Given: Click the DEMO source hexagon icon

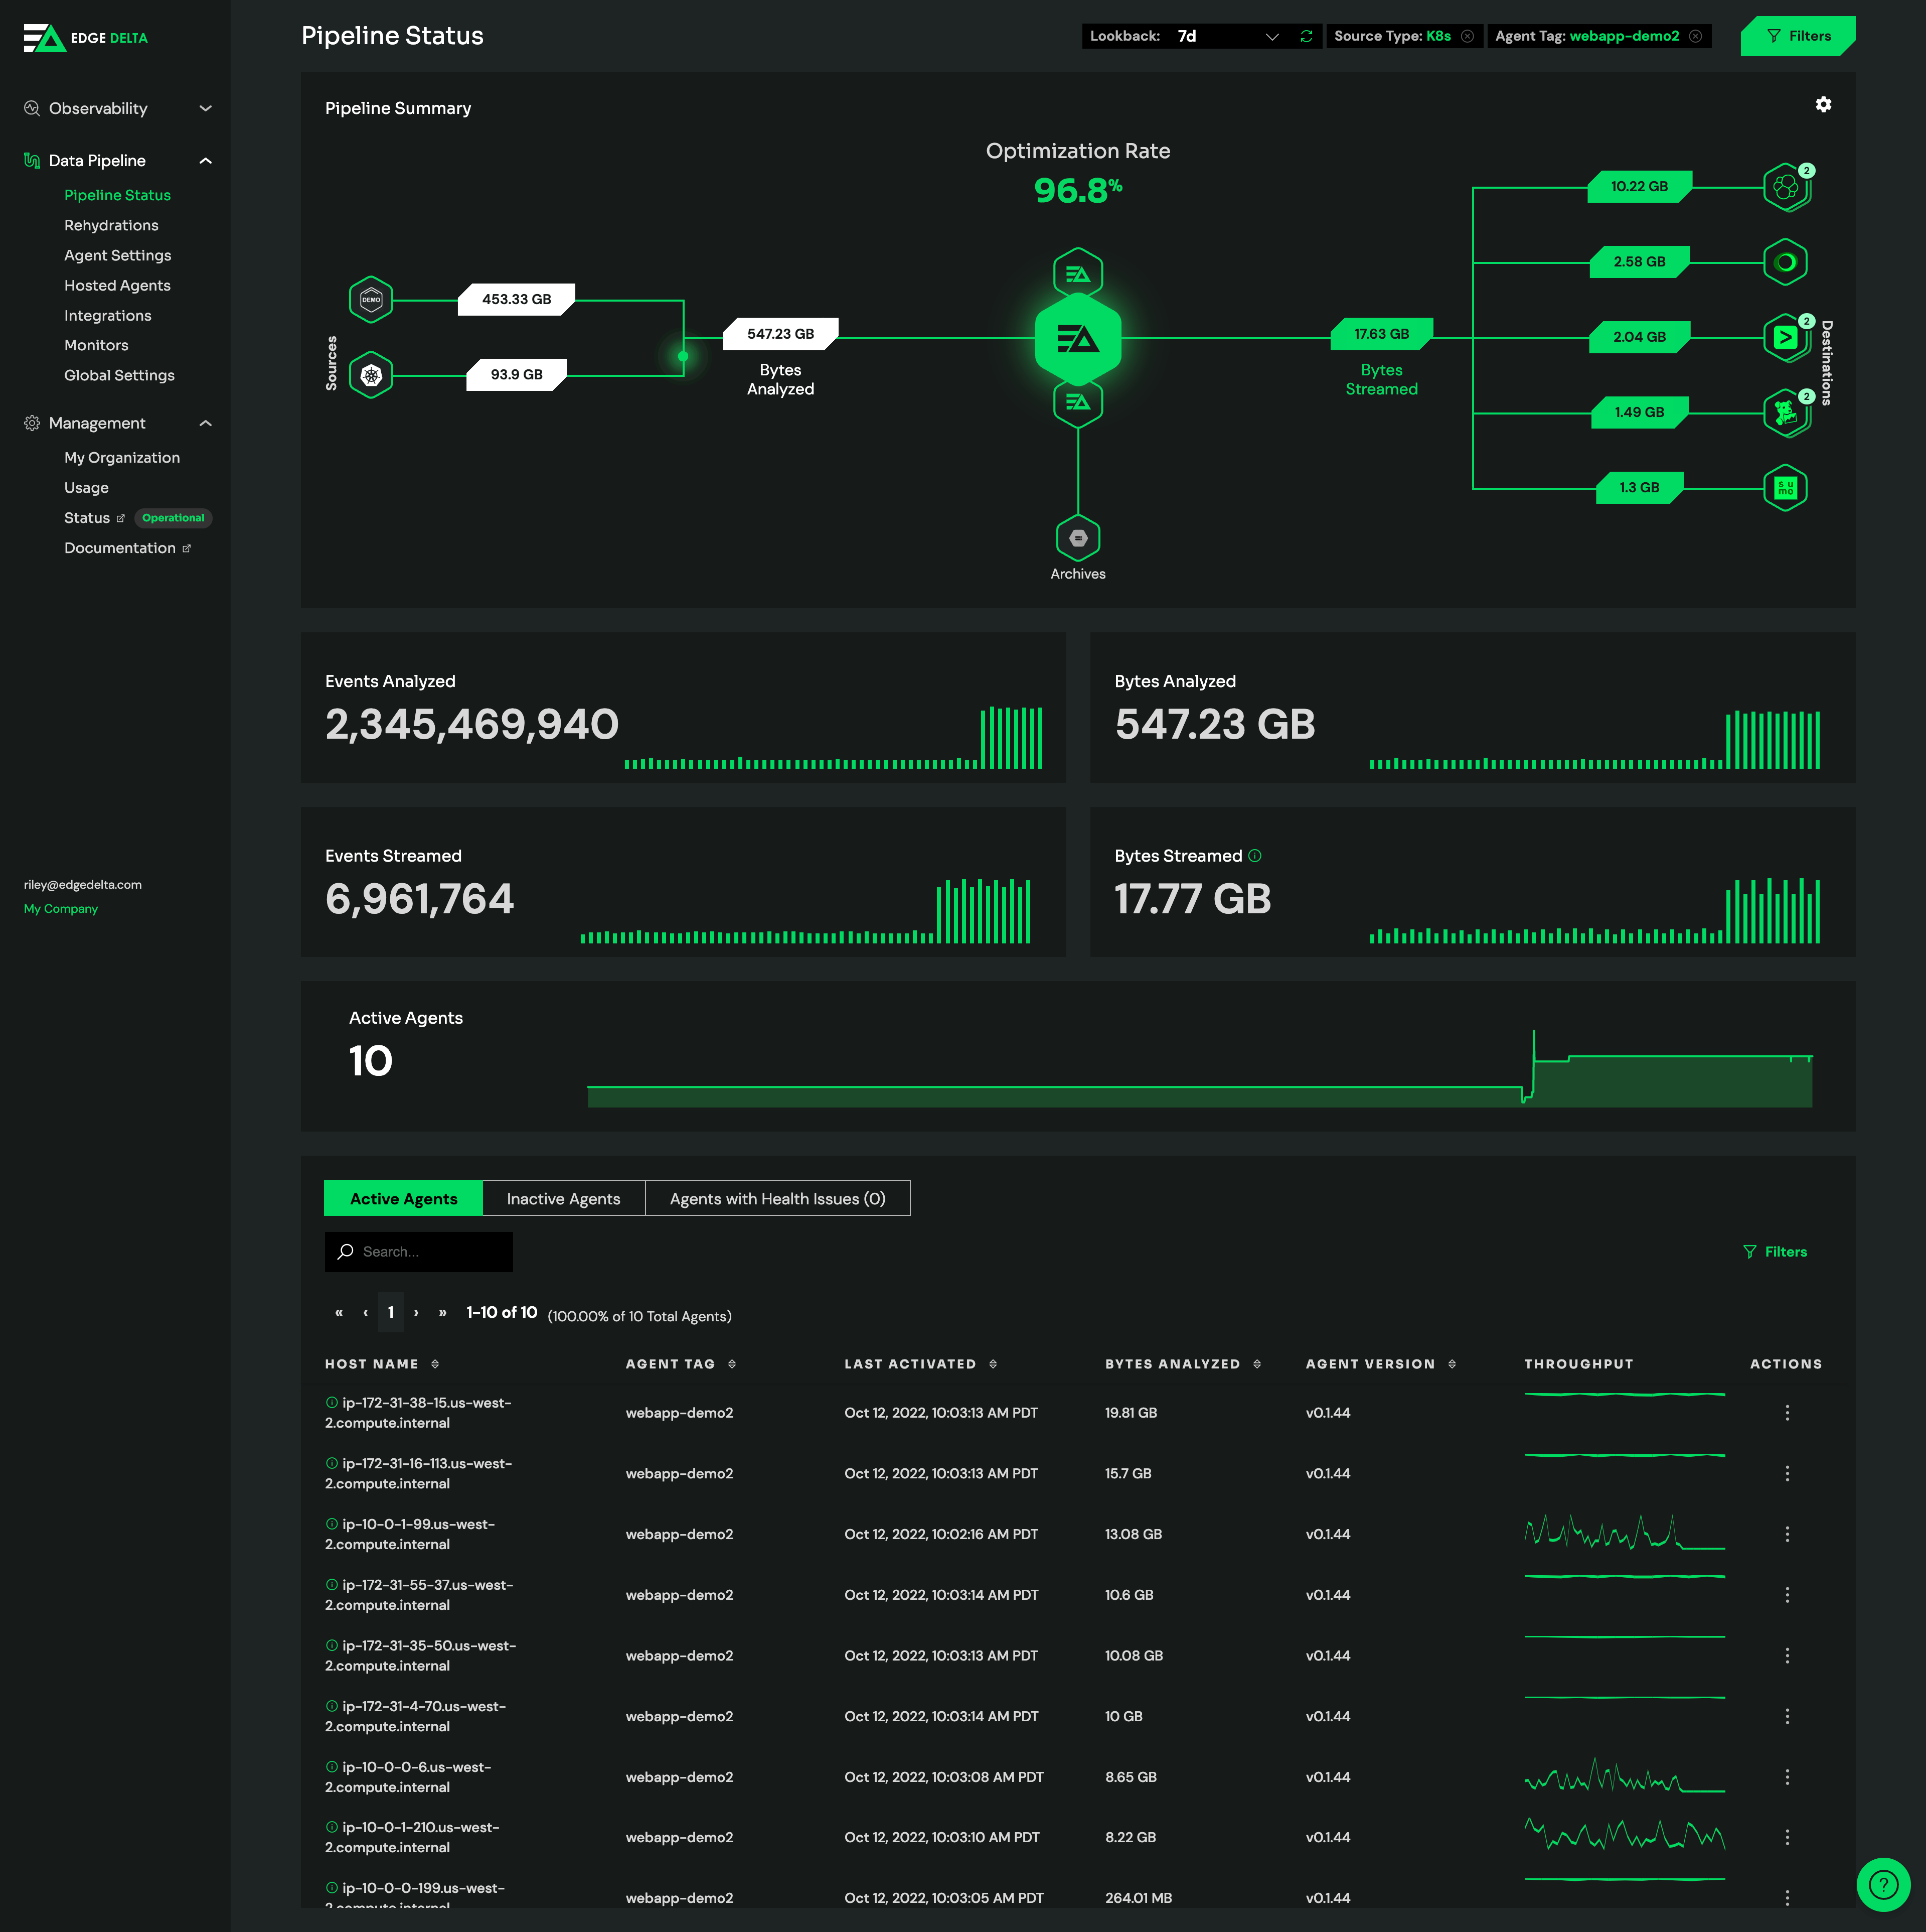Looking at the screenshot, I should coord(371,299).
